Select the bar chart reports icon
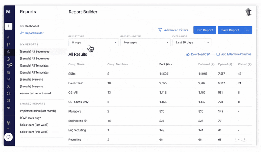The width and height of the screenshot is (261, 152). (x=8, y=52)
